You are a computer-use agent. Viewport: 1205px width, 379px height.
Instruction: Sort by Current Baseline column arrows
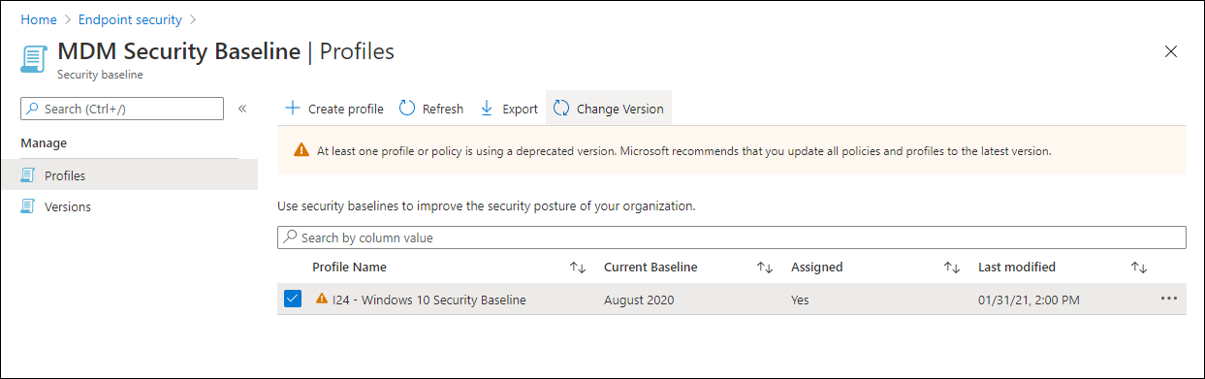(765, 268)
